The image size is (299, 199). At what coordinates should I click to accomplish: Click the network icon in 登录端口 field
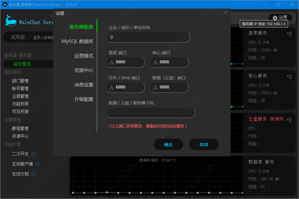click(x=112, y=62)
